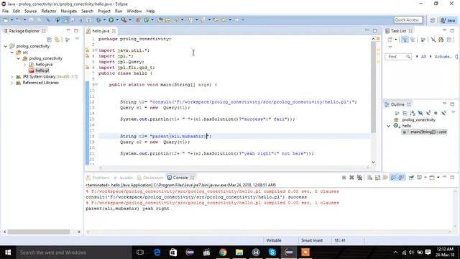Viewport: 460px width, 259px height.
Task: Open the File menu
Action: pos(5,12)
